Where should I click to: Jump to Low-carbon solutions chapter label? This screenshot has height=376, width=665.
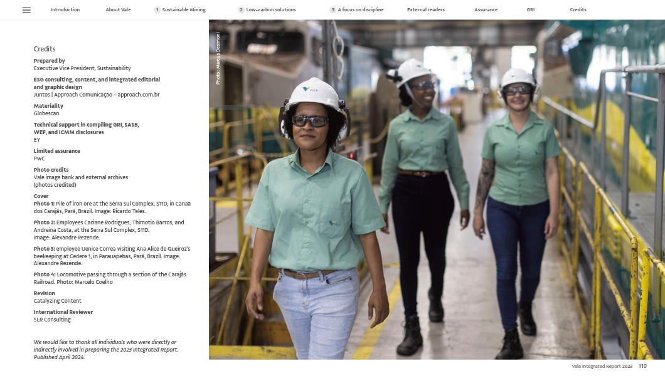point(271,10)
